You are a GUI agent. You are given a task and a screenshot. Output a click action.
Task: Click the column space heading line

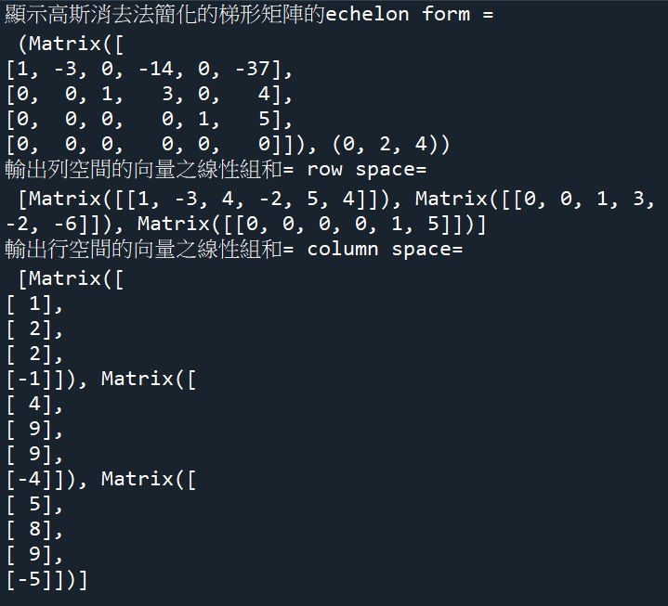tap(233, 249)
